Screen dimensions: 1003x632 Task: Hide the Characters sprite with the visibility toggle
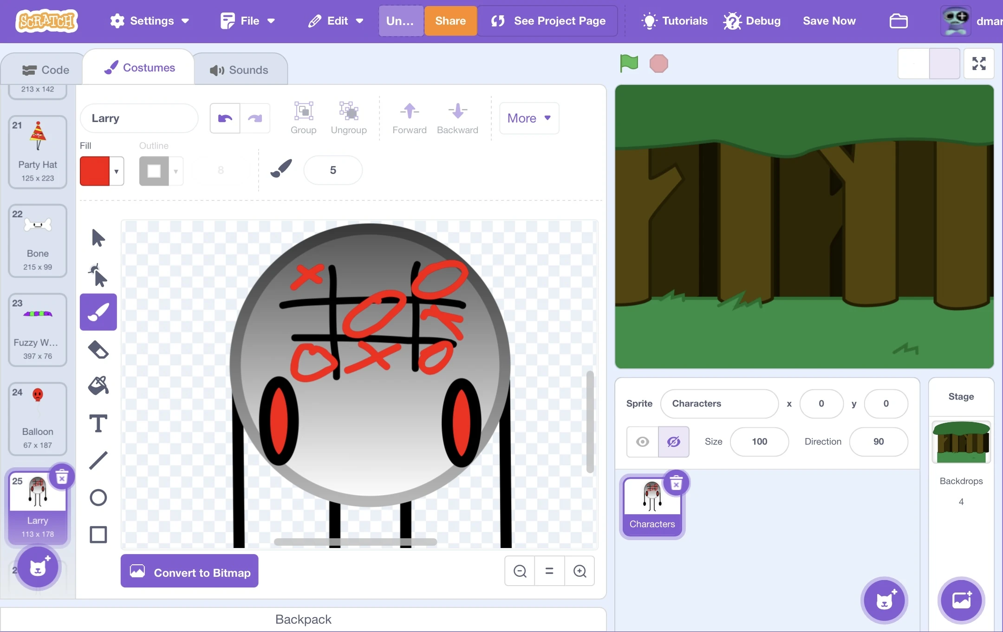[x=673, y=442]
